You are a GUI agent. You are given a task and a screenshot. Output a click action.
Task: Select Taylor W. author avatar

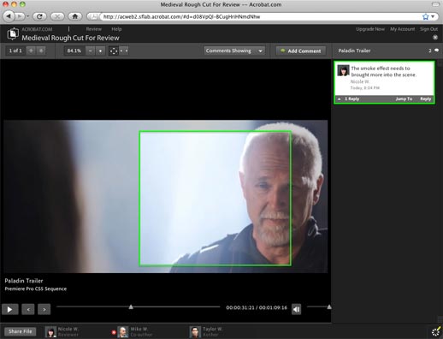195,332
